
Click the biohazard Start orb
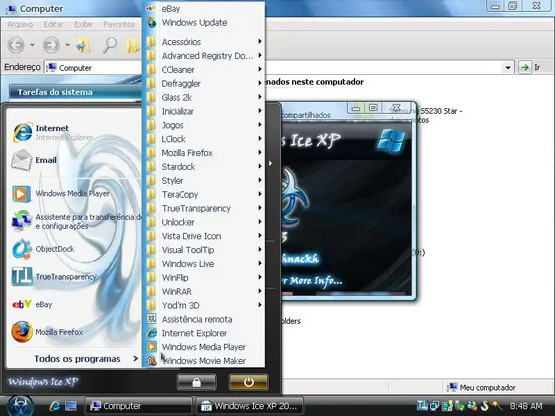(21, 406)
